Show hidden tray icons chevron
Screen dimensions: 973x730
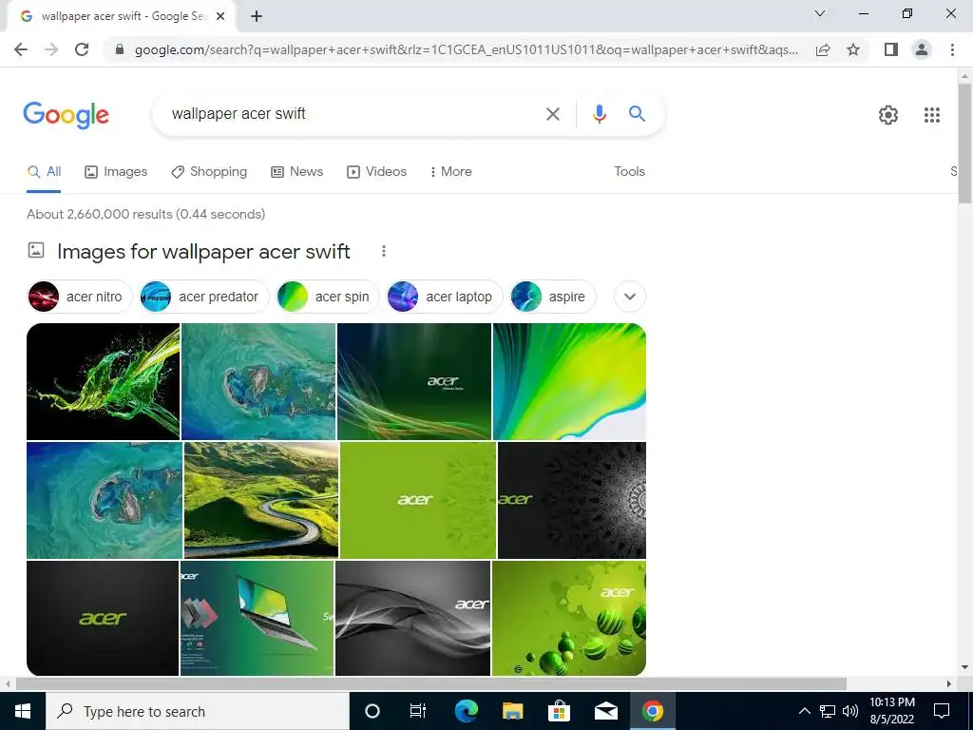point(804,711)
